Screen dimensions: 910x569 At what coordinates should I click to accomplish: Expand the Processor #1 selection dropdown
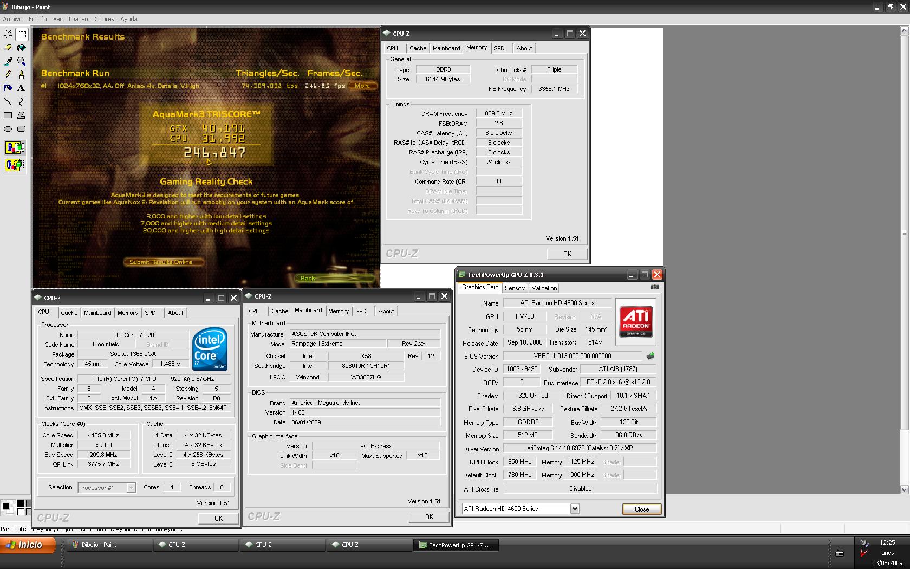click(x=131, y=488)
